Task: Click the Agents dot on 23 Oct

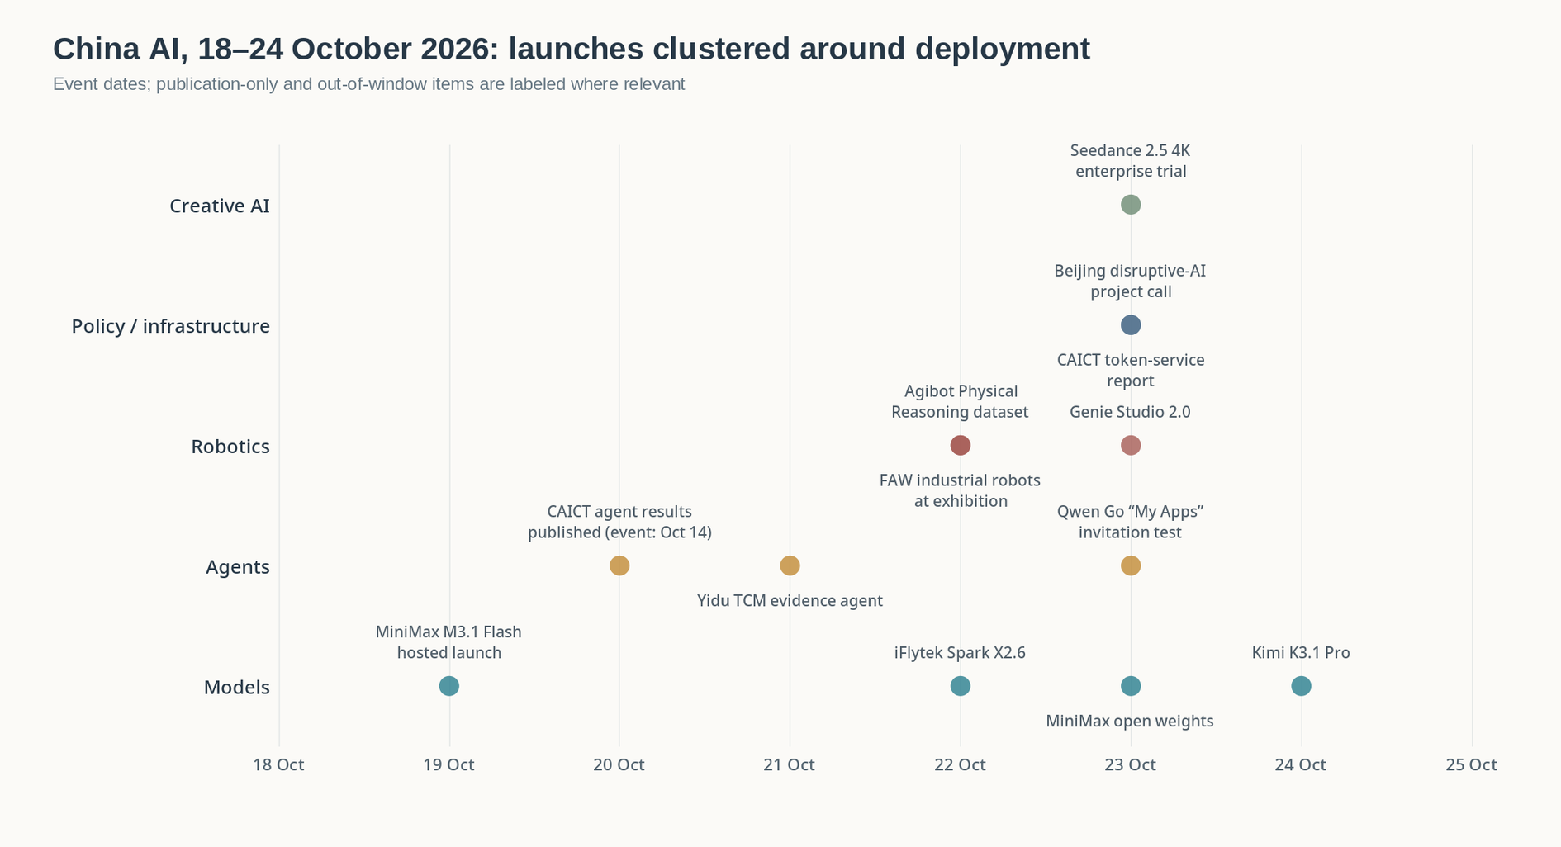Action: tap(1131, 565)
